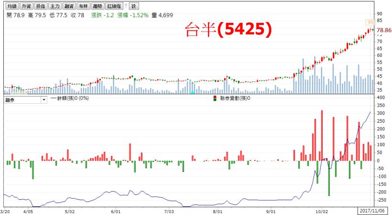Screen dimensions: 392x215
Task: Click the 紅綠燈 traffic light button
Action: tap(114, 6)
